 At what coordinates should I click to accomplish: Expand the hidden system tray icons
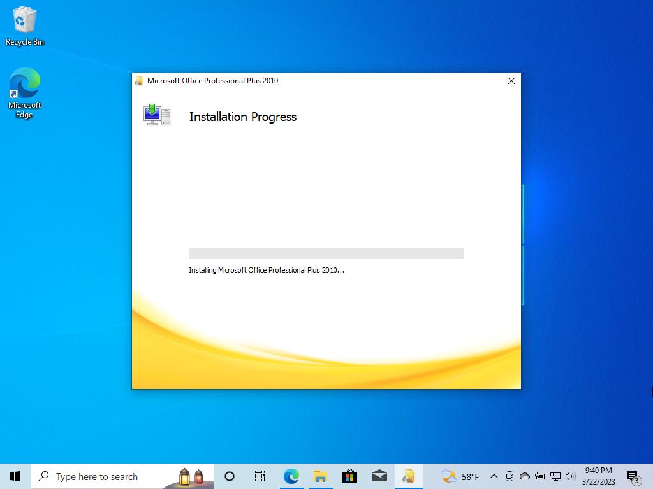tap(494, 476)
